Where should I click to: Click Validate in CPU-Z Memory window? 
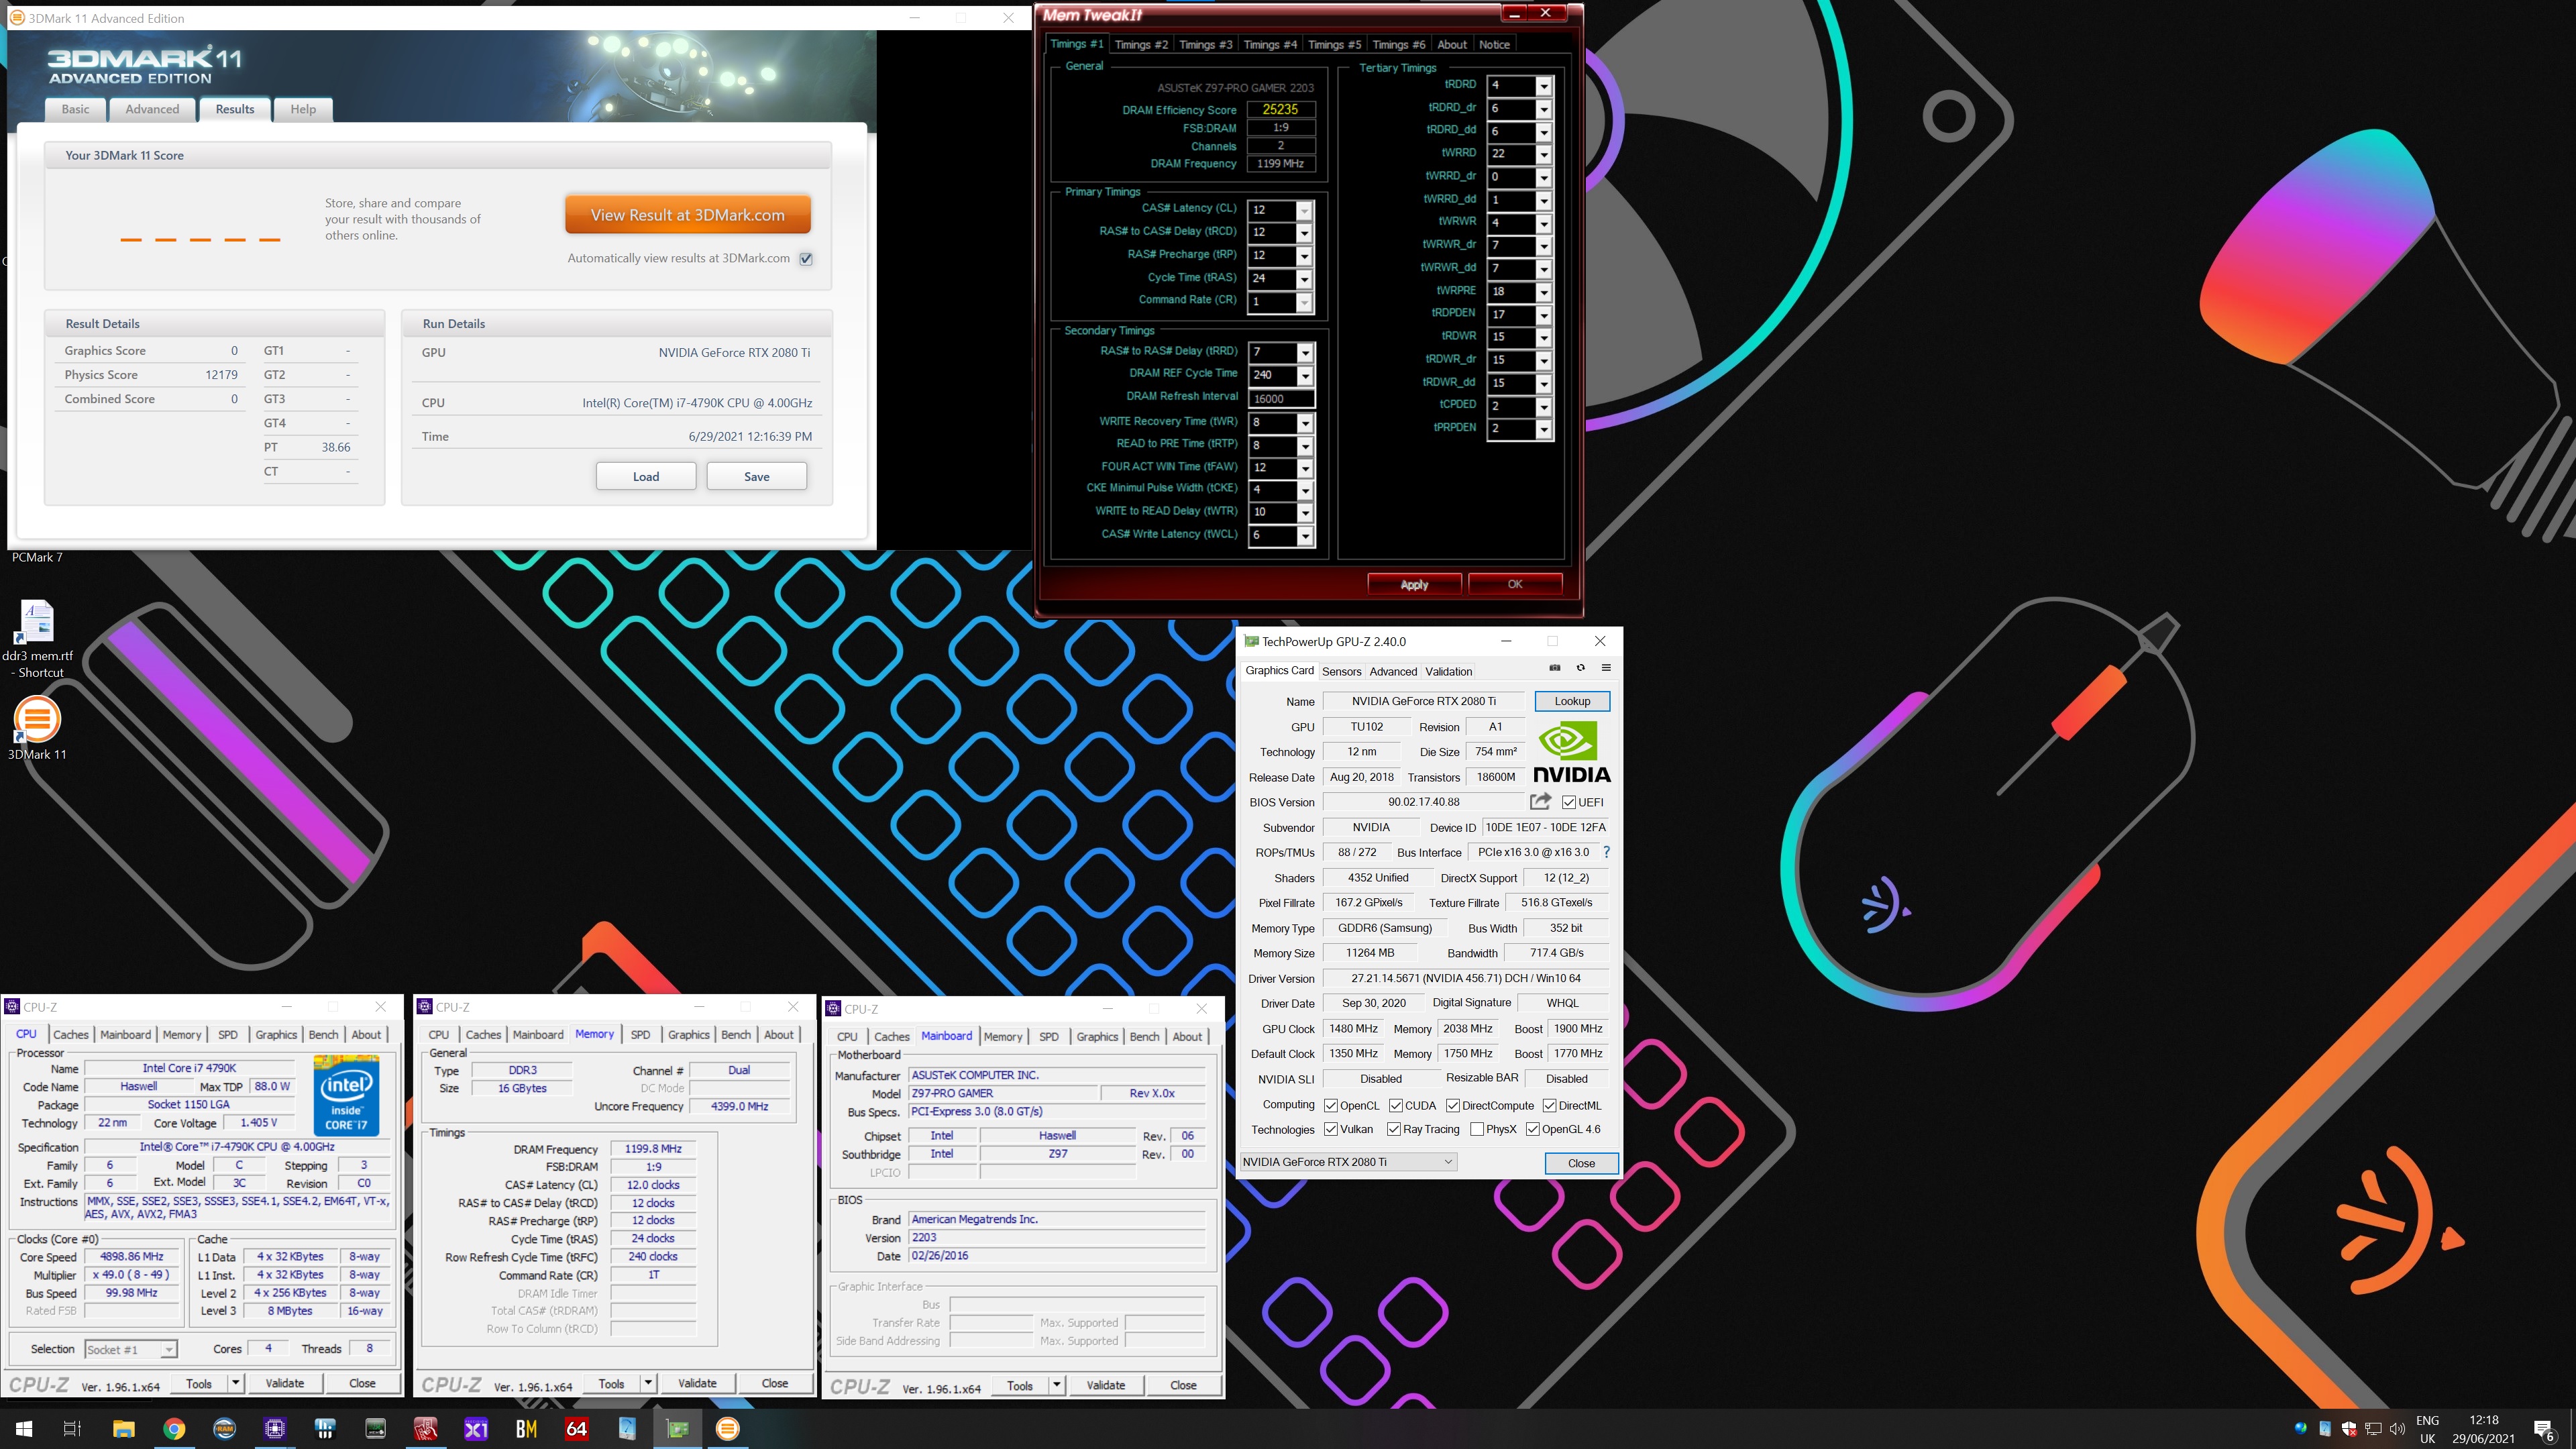coord(697,1383)
